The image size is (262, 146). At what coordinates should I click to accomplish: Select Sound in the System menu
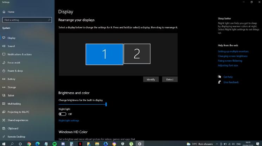pyautogui.click(x=11, y=46)
